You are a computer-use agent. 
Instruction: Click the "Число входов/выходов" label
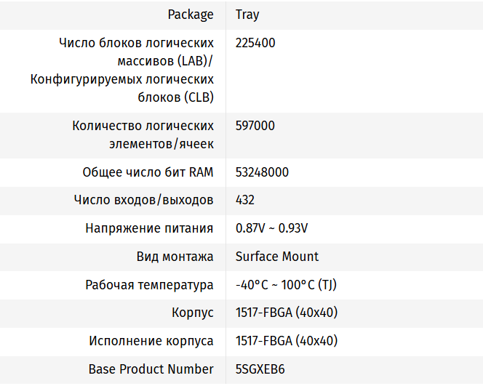point(144,200)
